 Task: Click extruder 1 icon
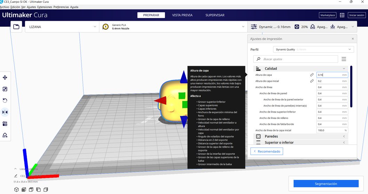click(x=106, y=27)
